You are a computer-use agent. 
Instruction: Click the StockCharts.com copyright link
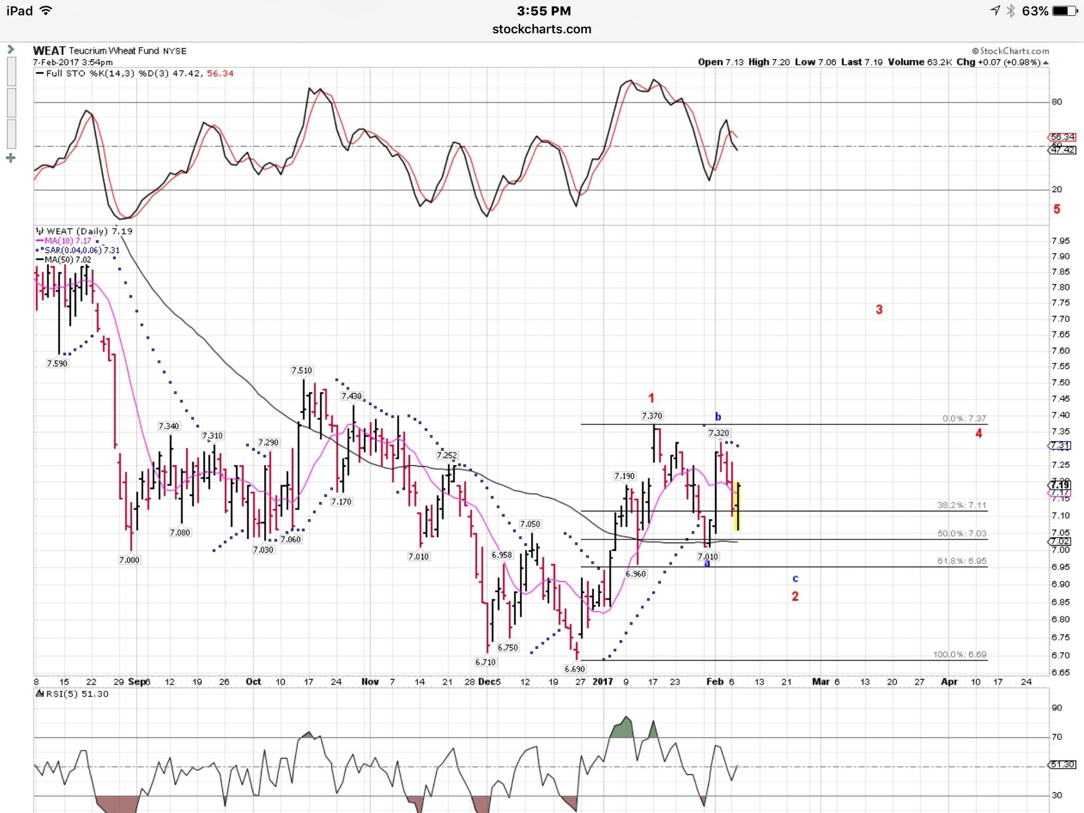1010,51
